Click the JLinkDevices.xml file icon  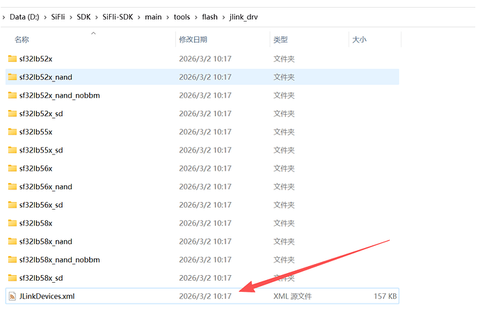coord(13,296)
